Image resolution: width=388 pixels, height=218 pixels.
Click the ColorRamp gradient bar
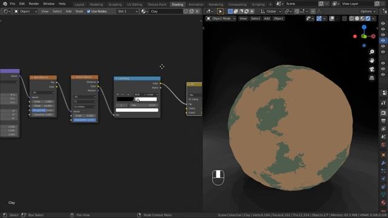[x=137, y=99]
